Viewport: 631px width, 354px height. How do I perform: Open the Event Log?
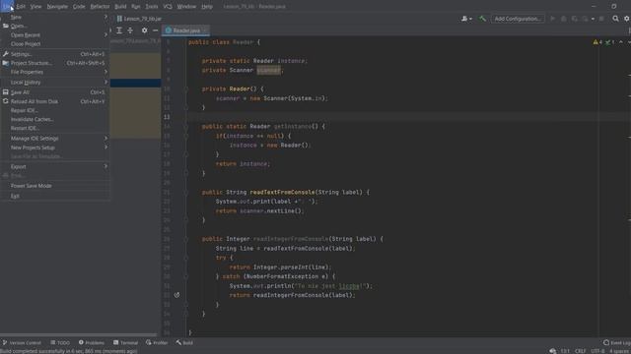(617, 343)
